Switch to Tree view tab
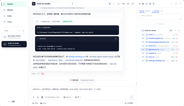This screenshot has height=106, width=184. click(x=148, y=11)
